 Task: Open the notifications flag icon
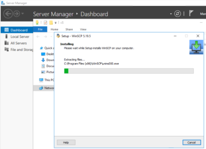(191, 13)
